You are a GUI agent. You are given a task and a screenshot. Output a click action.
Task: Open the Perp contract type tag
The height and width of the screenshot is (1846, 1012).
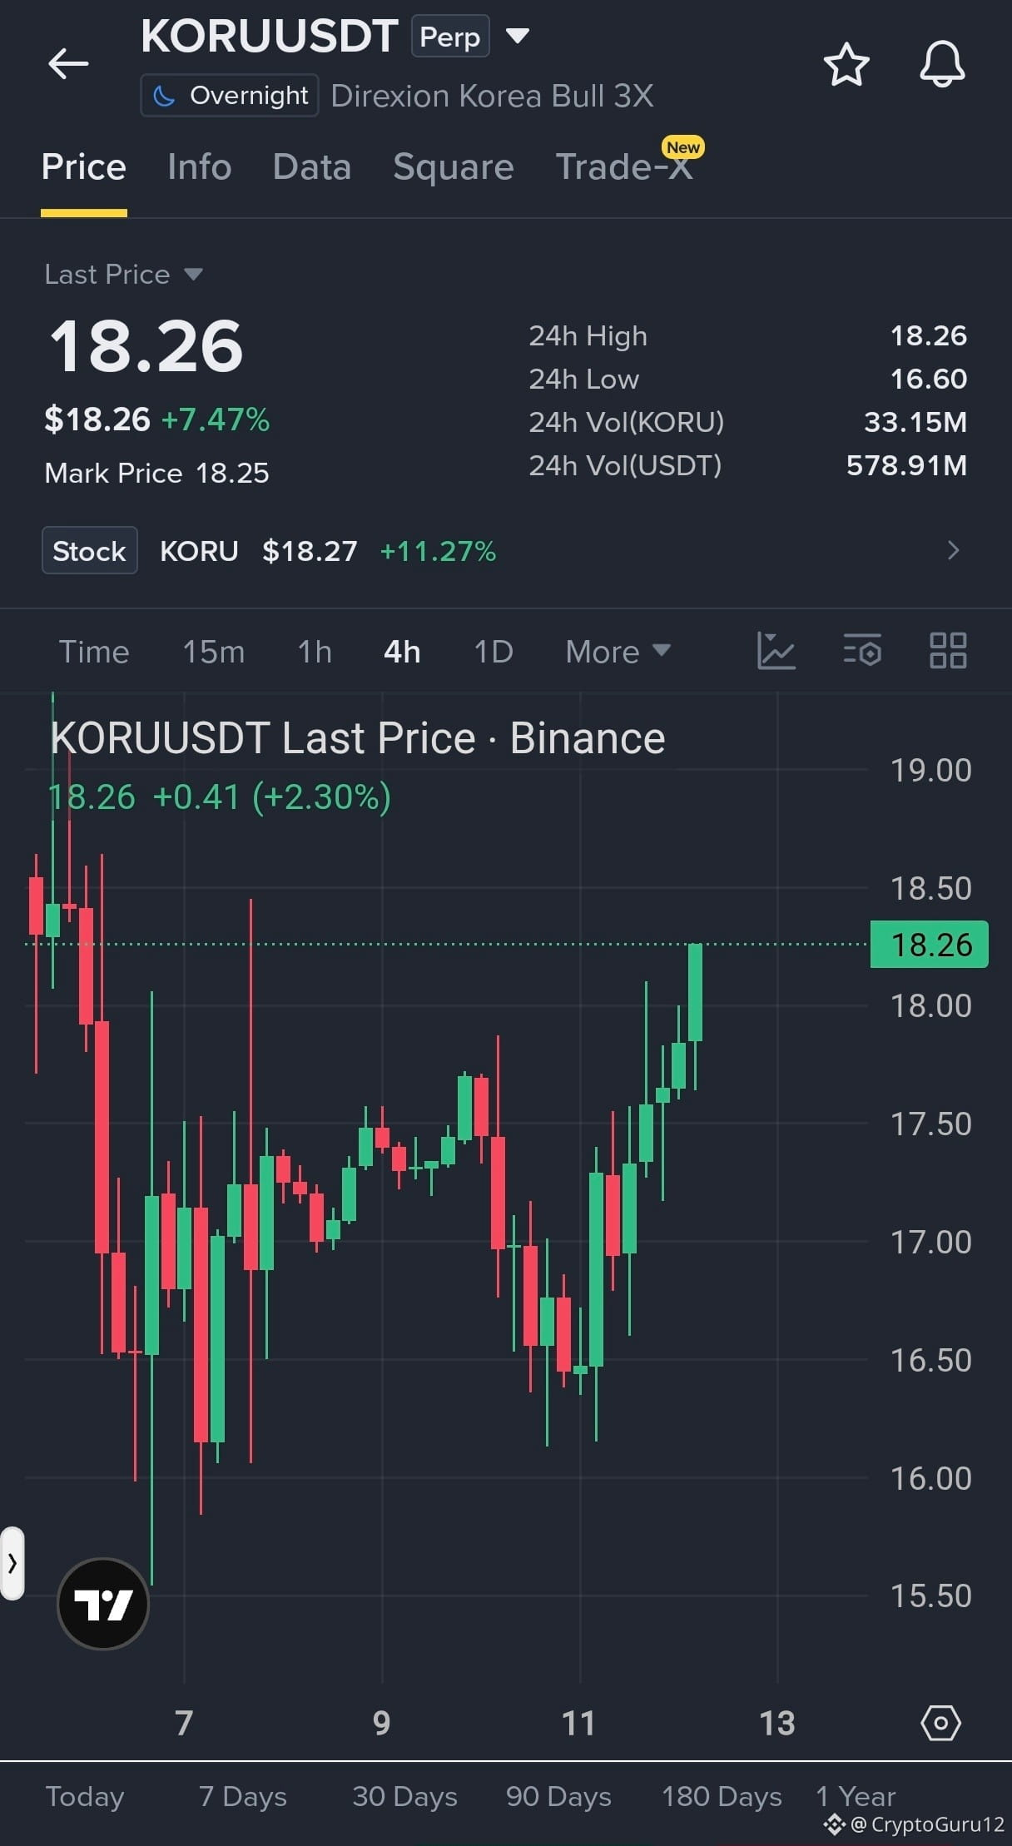click(450, 37)
